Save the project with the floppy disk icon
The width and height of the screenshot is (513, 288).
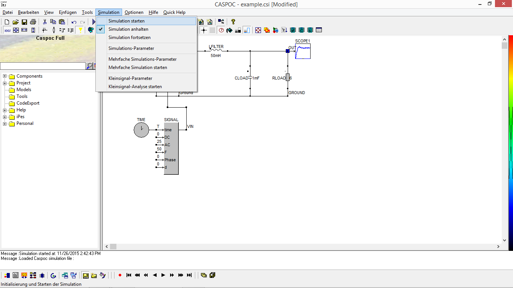(x=24, y=22)
